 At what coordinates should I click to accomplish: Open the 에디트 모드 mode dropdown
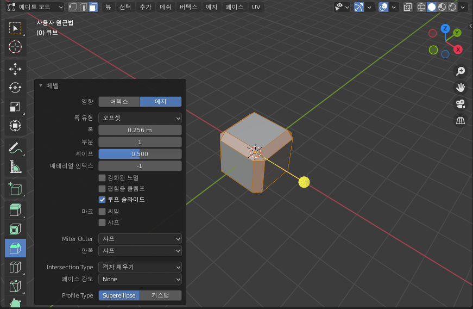(x=35, y=7)
